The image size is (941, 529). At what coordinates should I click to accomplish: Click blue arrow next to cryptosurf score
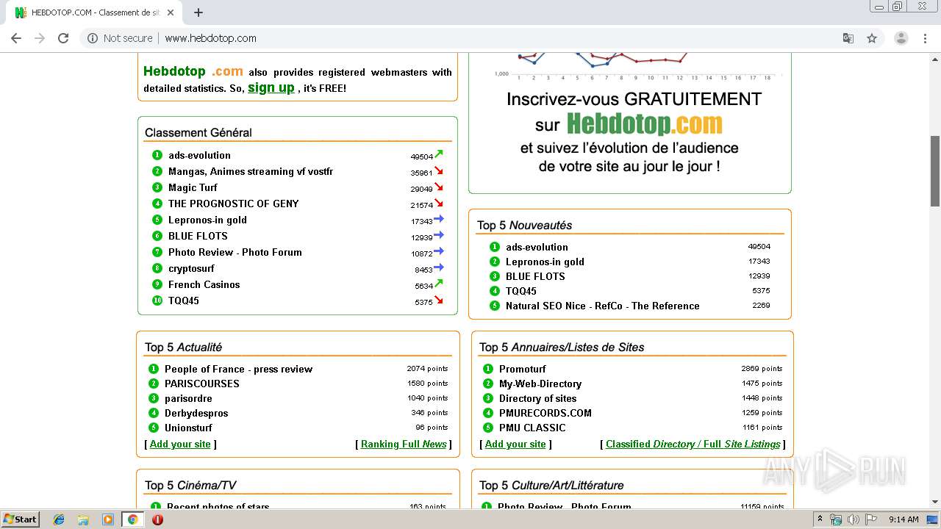[x=439, y=267]
